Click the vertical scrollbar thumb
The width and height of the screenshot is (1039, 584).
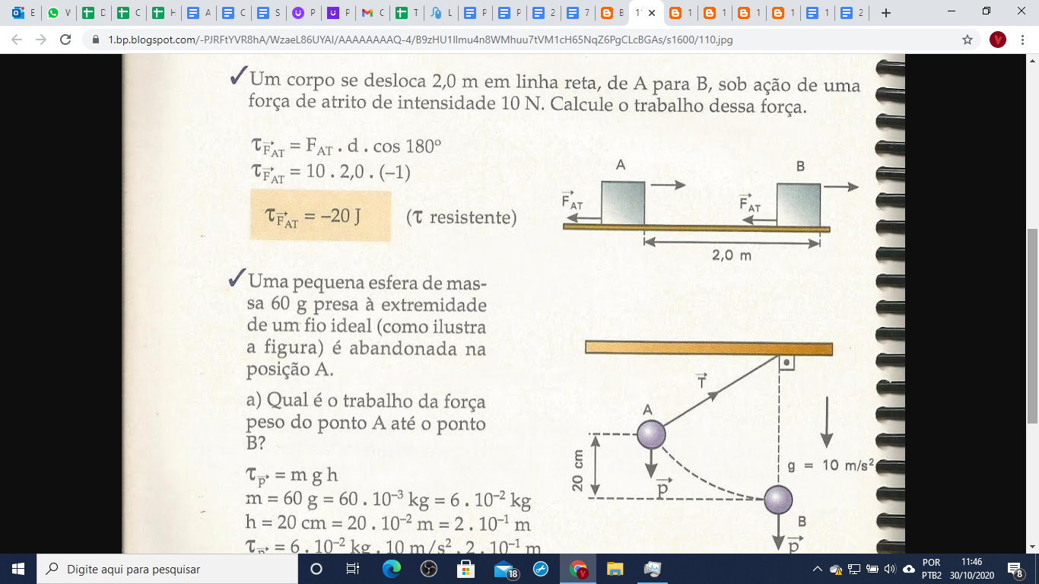tap(1032, 325)
